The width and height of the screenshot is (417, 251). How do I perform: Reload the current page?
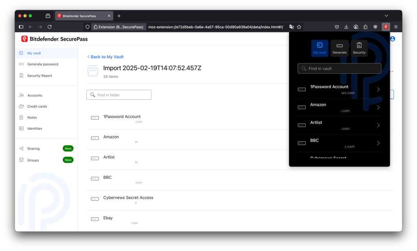(x=49, y=27)
